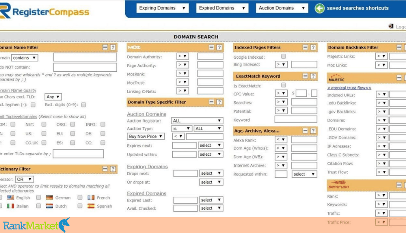Click saved searches shortcuts link
This screenshot has width=406, height=233.
[x=358, y=8]
